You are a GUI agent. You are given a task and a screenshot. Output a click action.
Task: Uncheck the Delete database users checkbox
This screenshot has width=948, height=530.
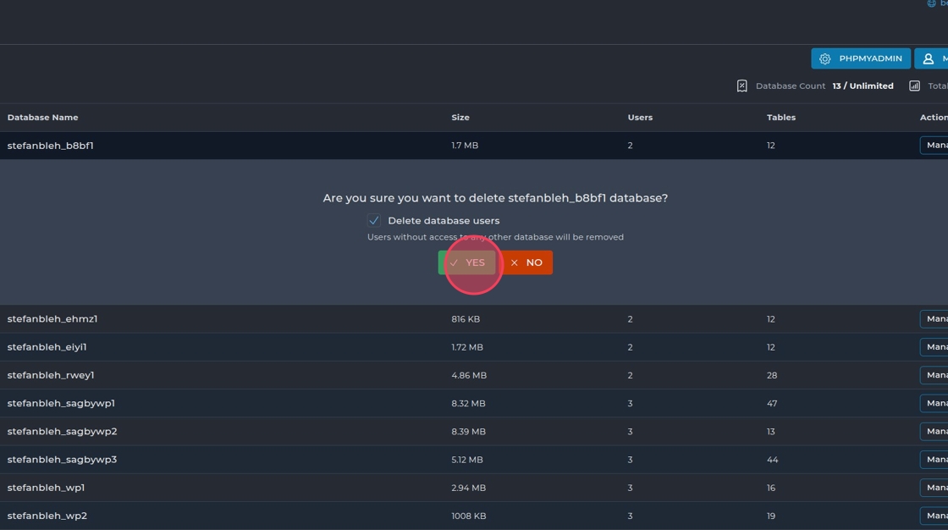[374, 220]
